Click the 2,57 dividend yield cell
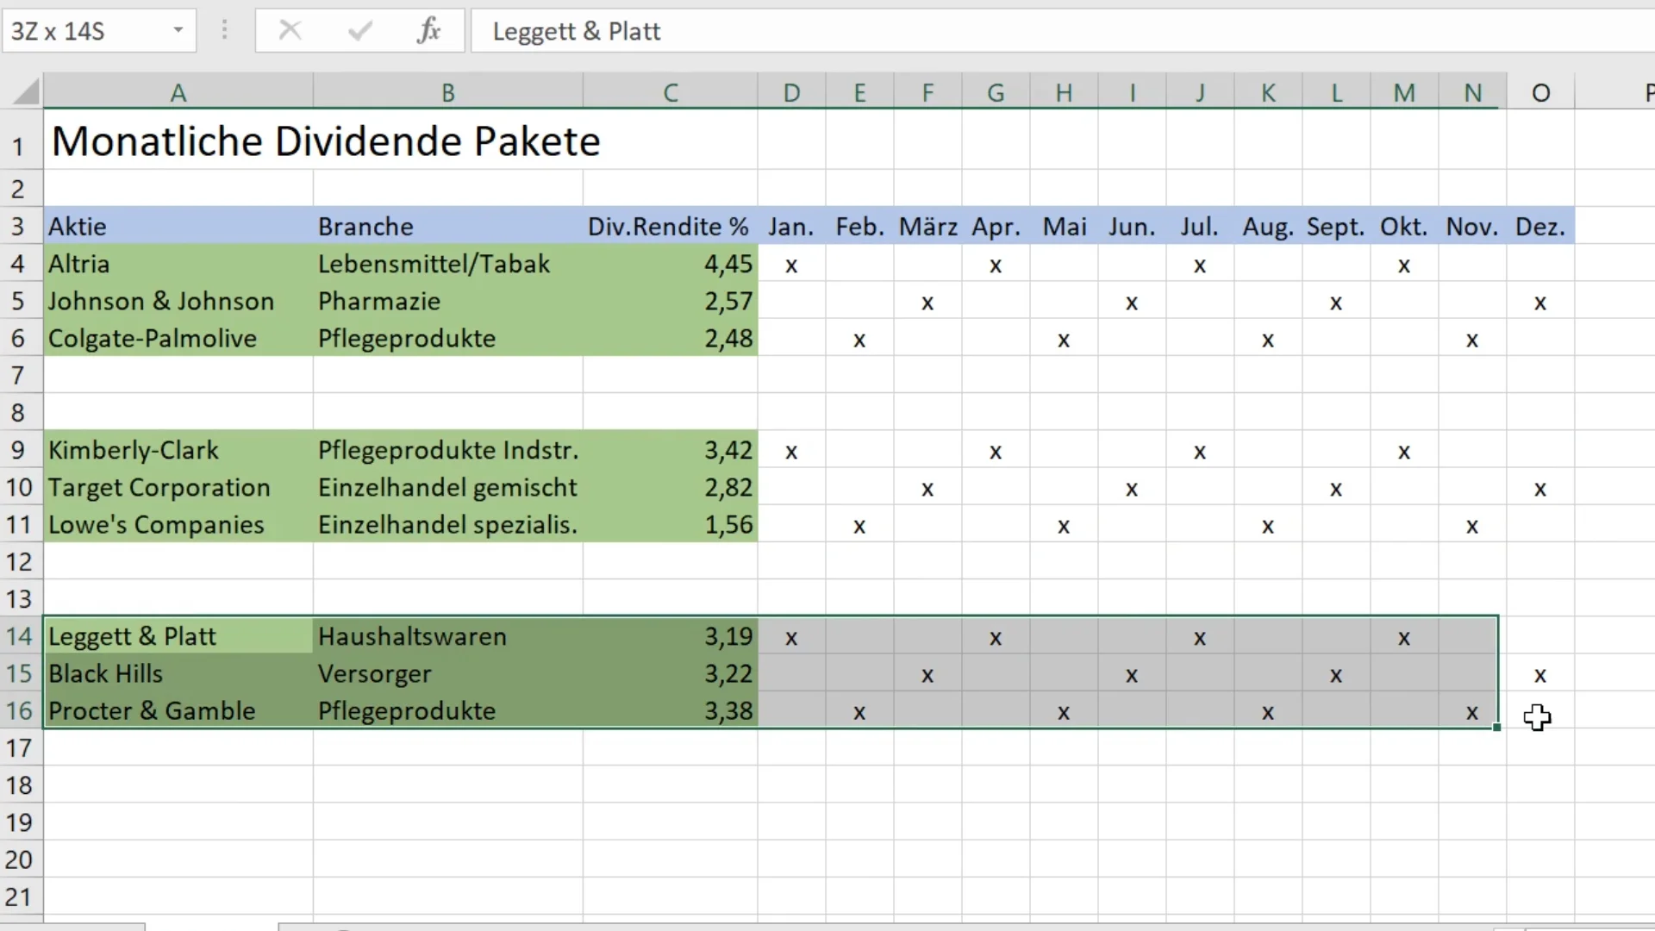 coord(671,301)
